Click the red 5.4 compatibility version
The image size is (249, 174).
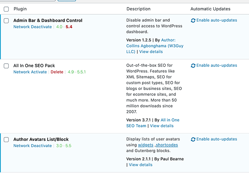(69, 27)
